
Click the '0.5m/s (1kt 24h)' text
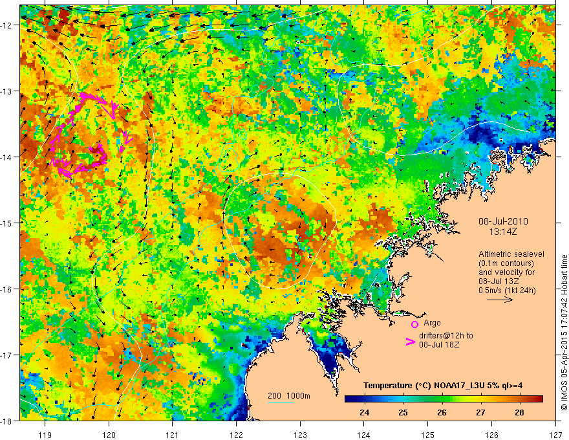point(507,291)
